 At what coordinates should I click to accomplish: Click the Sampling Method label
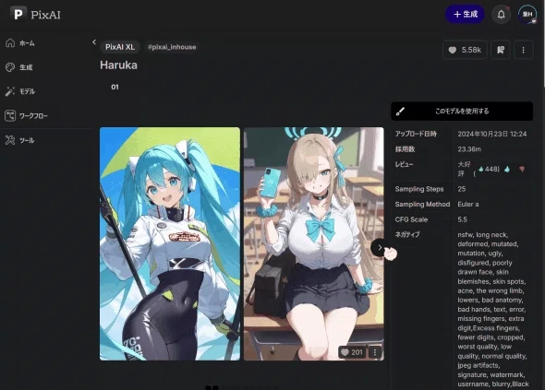click(x=422, y=205)
